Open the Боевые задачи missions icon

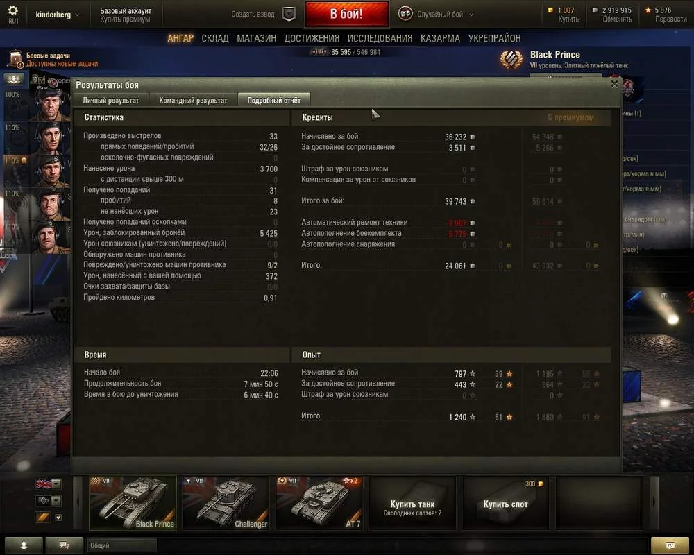pyautogui.click(x=15, y=59)
